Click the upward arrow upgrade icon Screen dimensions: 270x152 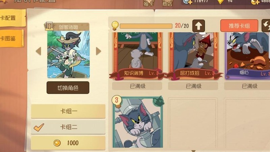[x=198, y=26]
